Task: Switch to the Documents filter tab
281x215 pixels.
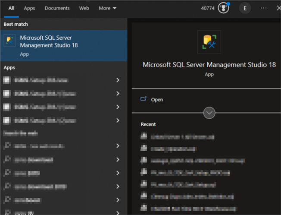Action: 57,8
